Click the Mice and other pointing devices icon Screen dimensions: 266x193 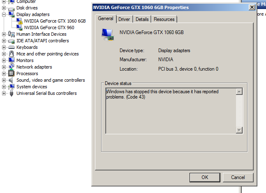point(12,54)
